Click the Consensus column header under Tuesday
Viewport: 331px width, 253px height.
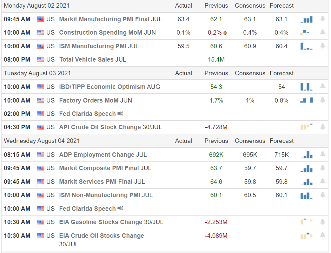pos(250,73)
